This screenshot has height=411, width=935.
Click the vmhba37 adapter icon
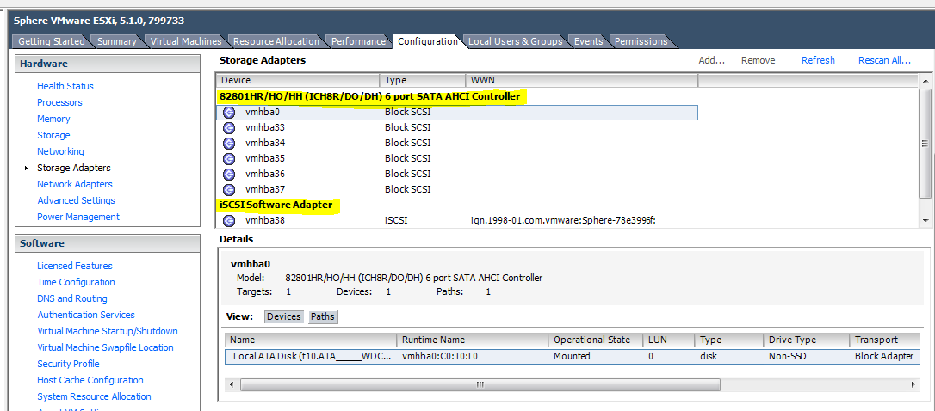tap(229, 189)
